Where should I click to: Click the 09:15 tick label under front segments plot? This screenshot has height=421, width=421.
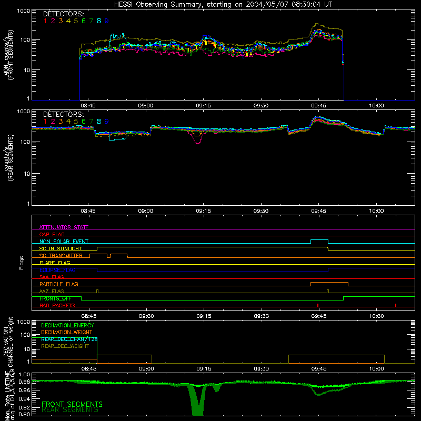point(203,106)
